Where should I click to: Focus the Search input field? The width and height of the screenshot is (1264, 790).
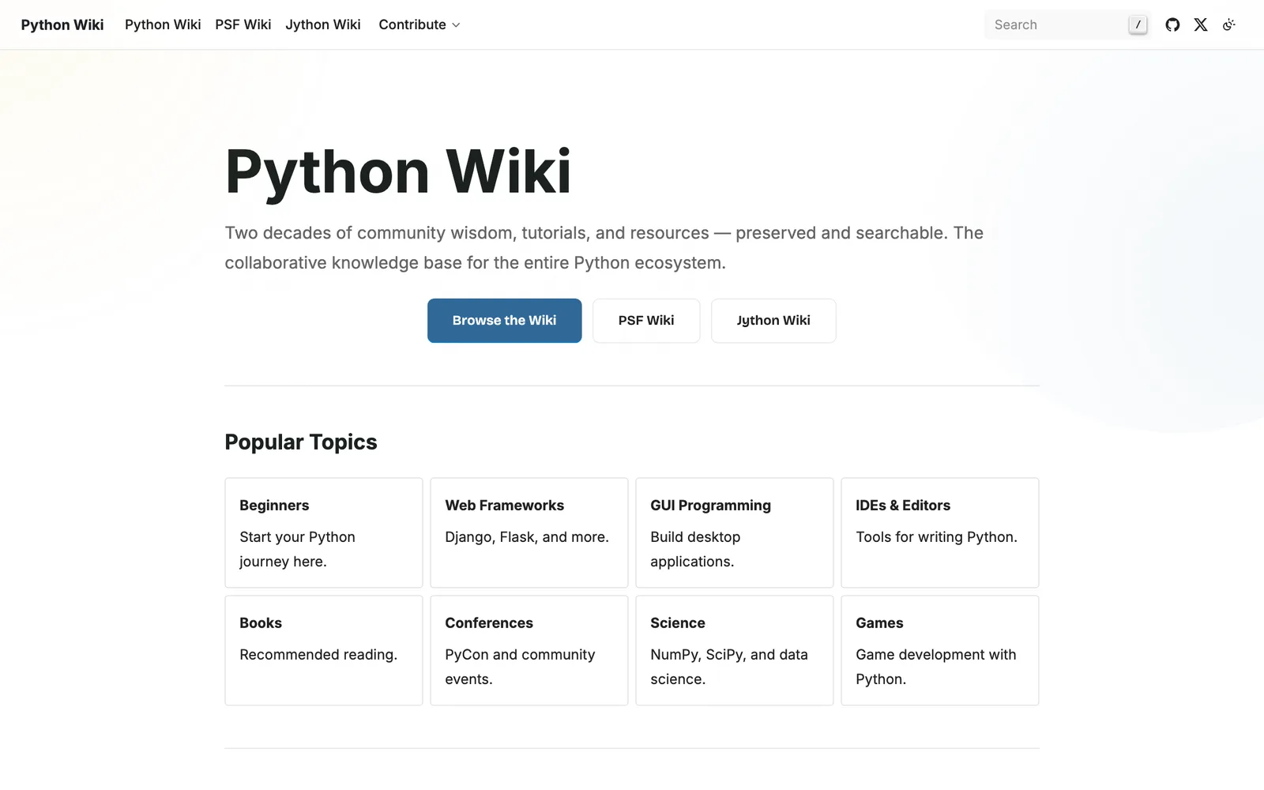1066,24
